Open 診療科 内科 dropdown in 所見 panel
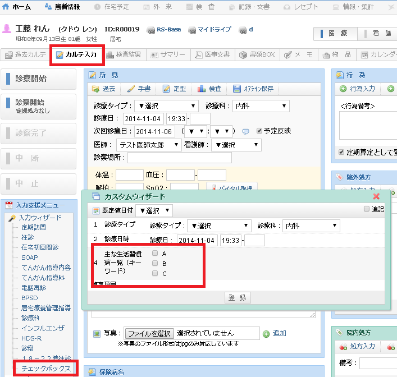Screen dimensions: 397x377 click(x=261, y=106)
